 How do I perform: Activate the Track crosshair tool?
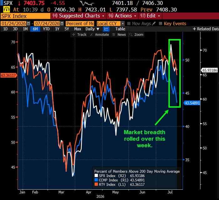pos(80,35)
